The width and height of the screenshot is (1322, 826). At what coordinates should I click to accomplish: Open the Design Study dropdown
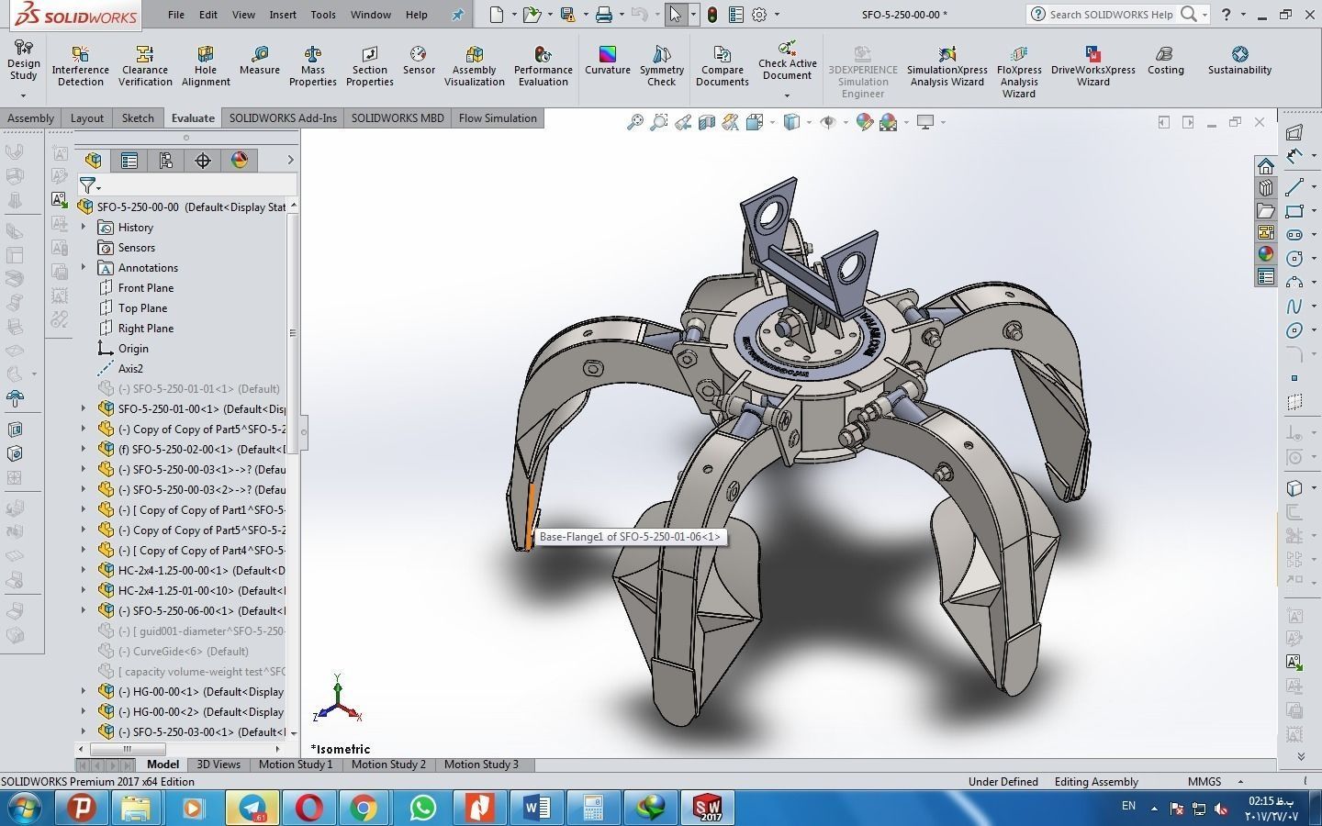click(23, 95)
